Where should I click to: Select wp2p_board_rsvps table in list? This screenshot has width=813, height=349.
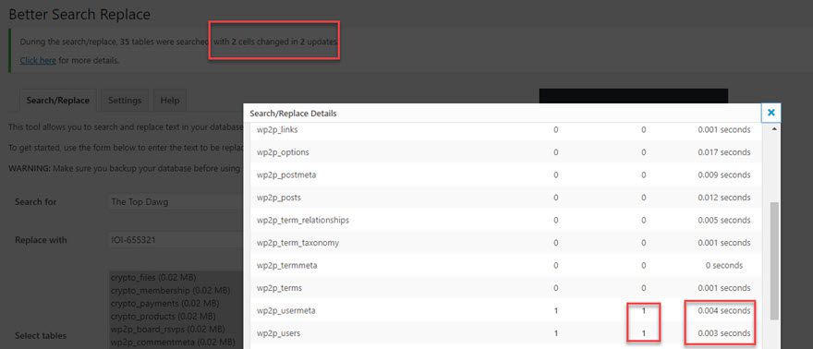(x=167, y=329)
